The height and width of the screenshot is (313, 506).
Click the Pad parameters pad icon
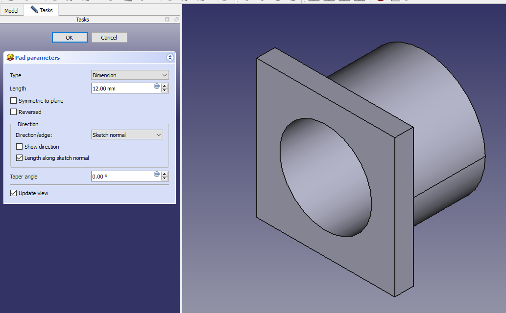click(x=10, y=58)
